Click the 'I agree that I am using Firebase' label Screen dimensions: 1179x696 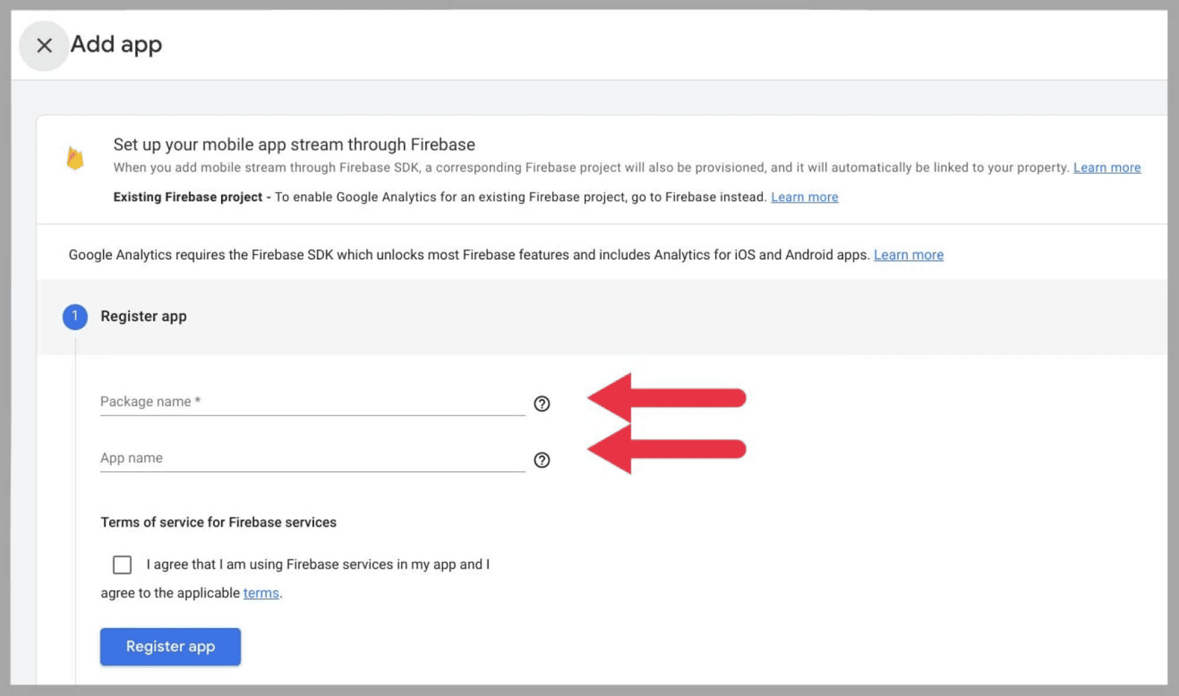(x=318, y=565)
